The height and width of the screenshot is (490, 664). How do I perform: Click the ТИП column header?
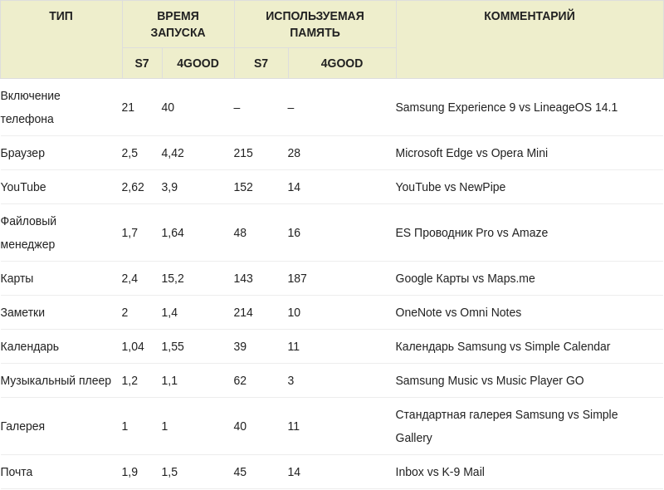[x=61, y=16]
